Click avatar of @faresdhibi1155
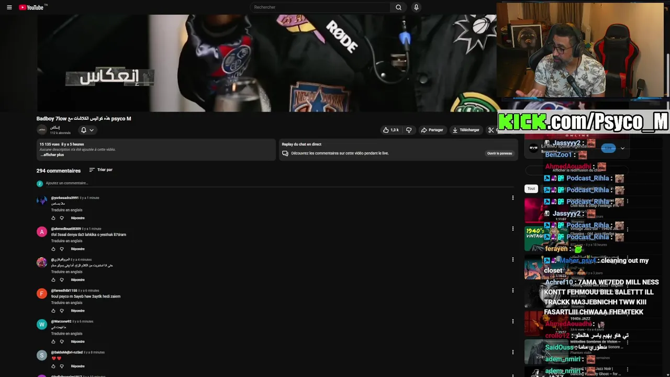 coord(42,294)
